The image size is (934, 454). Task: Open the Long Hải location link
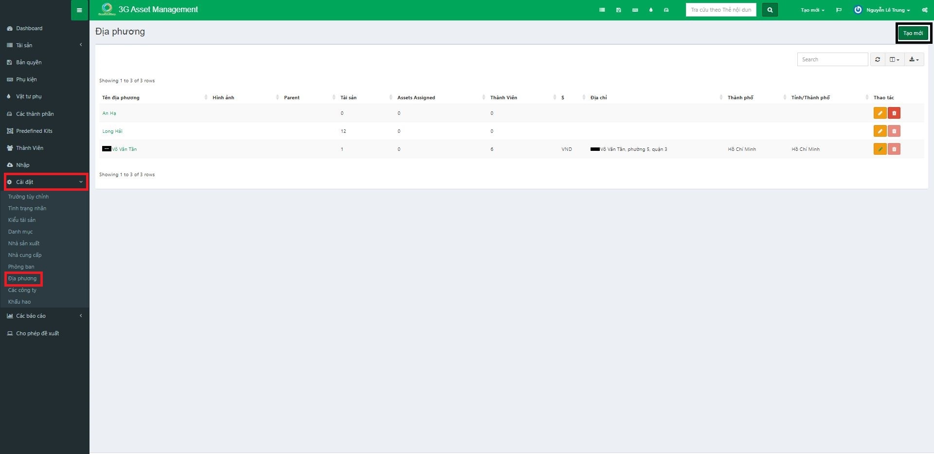point(112,131)
